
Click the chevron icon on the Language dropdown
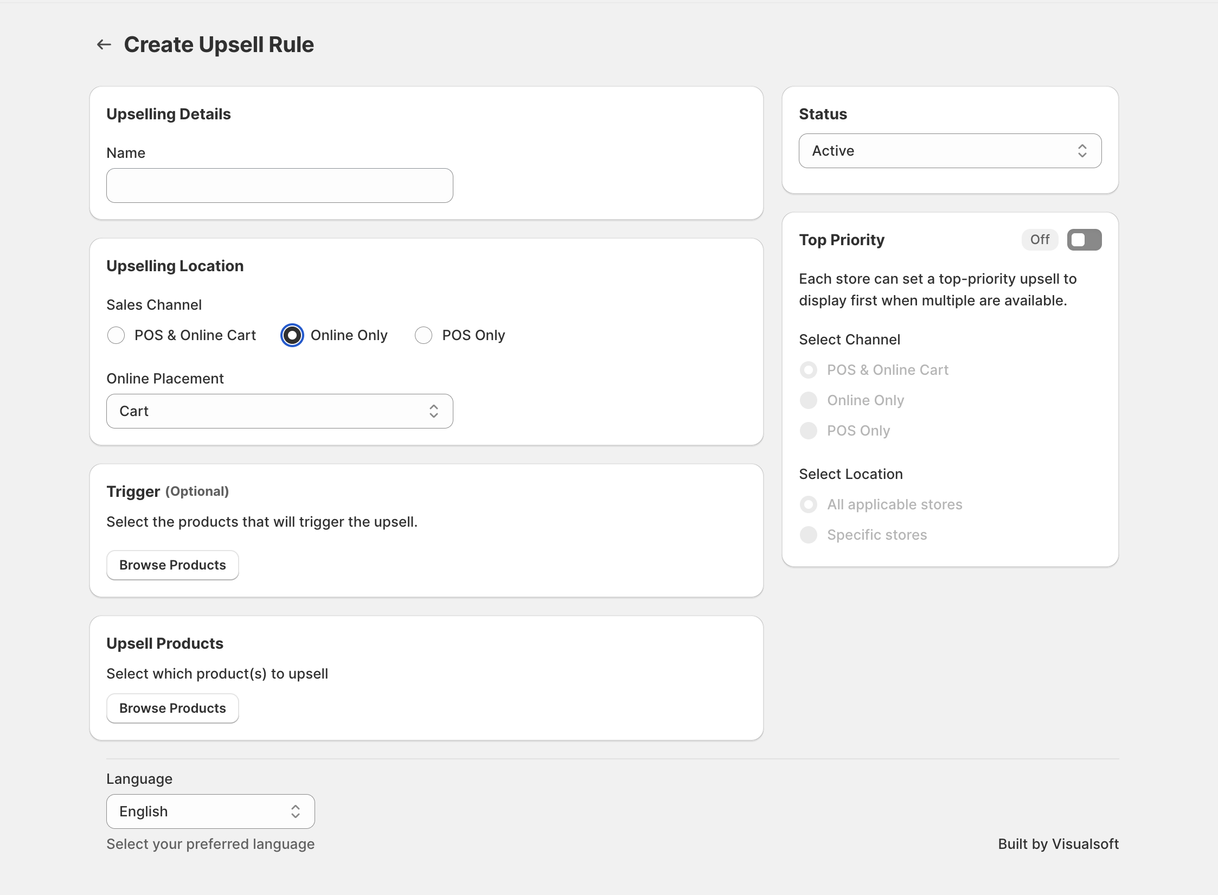pos(296,811)
